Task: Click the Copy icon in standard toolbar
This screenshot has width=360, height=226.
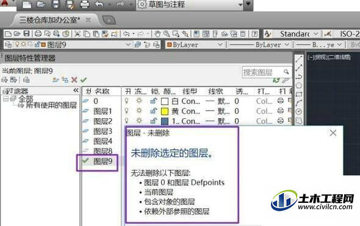Action: point(87,34)
